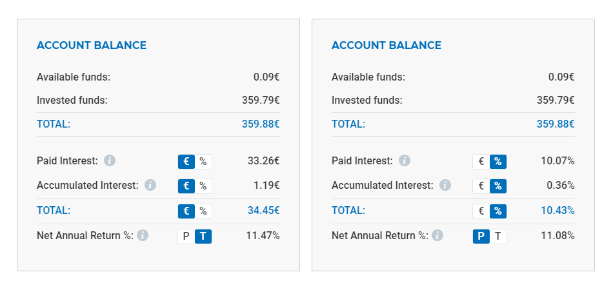613x290 pixels.
Task: Click info icon beside Paid Interest in left panel
Action: tap(110, 161)
